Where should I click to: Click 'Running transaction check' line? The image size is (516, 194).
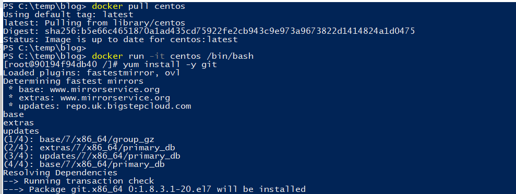pyautogui.click(x=79, y=181)
